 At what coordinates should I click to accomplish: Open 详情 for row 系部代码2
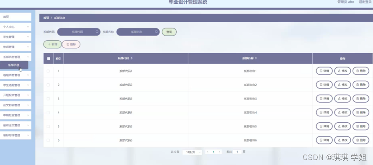(x=324, y=85)
